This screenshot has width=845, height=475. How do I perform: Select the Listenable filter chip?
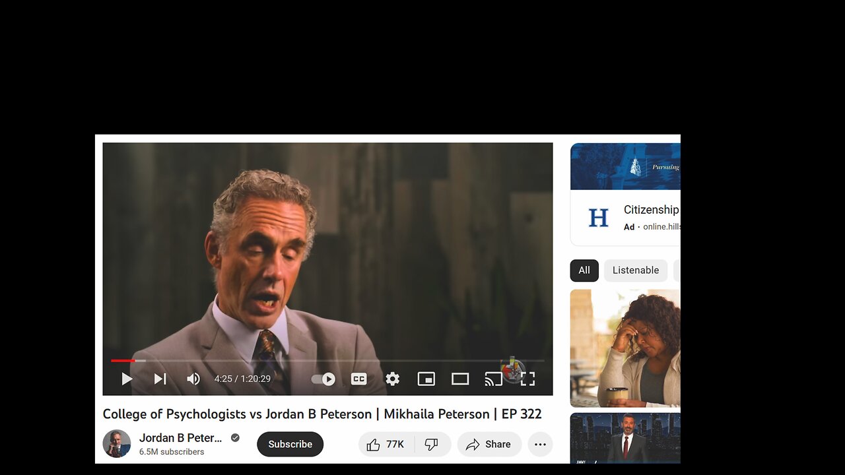(636, 270)
